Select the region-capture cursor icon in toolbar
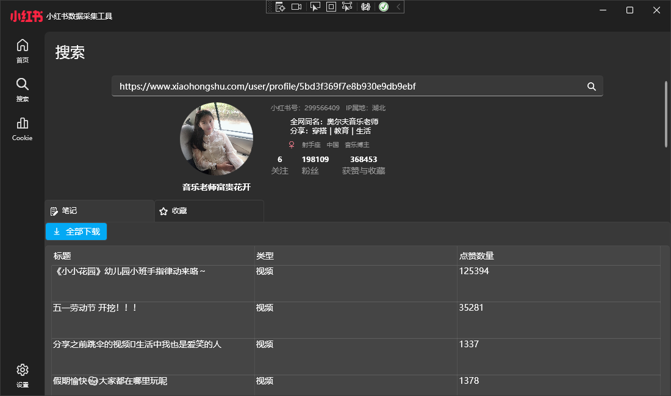671x396 pixels. (346, 7)
